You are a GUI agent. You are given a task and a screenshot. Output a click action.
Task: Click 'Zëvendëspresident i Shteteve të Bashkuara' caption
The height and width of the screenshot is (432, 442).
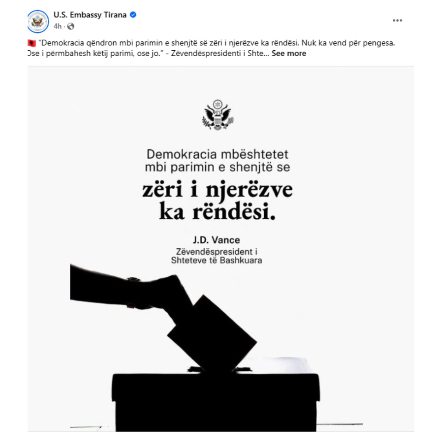216,256
